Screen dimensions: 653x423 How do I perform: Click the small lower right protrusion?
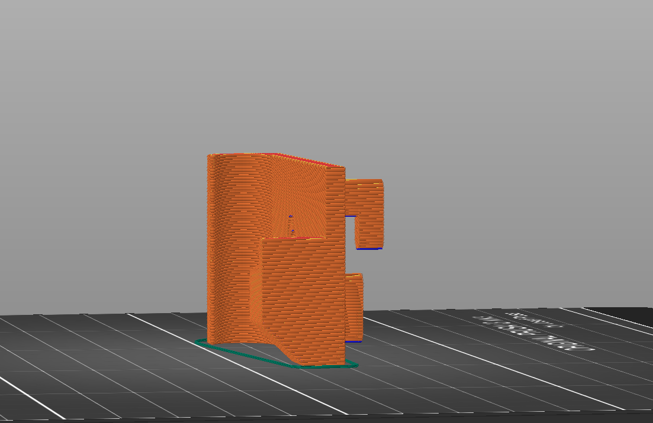coord(354,307)
